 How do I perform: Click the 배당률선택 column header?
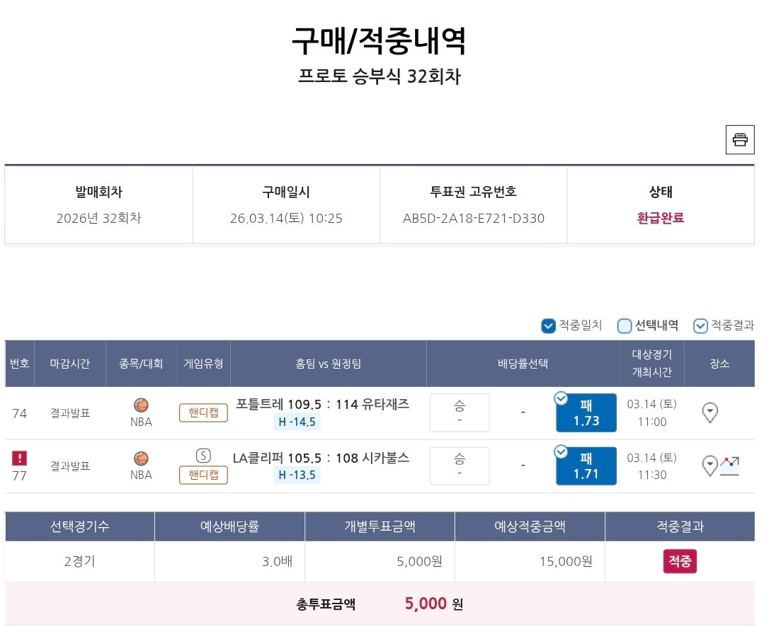(523, 364)
